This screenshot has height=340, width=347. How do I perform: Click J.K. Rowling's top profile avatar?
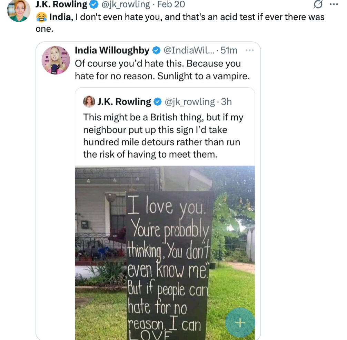click(19, 9)
